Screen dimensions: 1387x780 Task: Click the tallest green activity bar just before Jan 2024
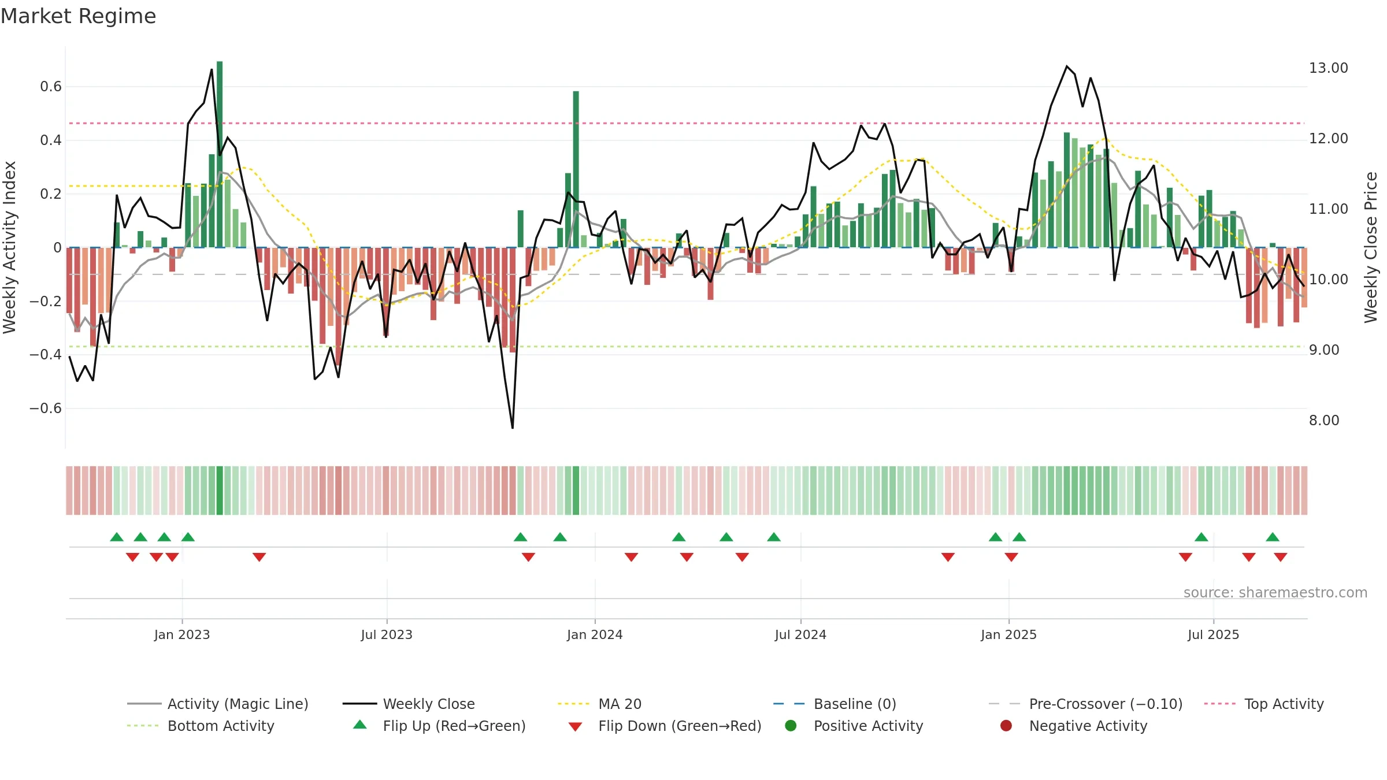click(x=576, y=169)
